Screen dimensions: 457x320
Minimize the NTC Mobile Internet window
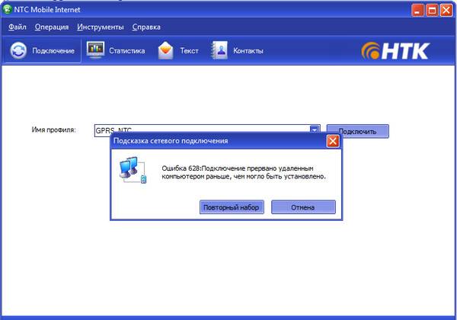417,10
